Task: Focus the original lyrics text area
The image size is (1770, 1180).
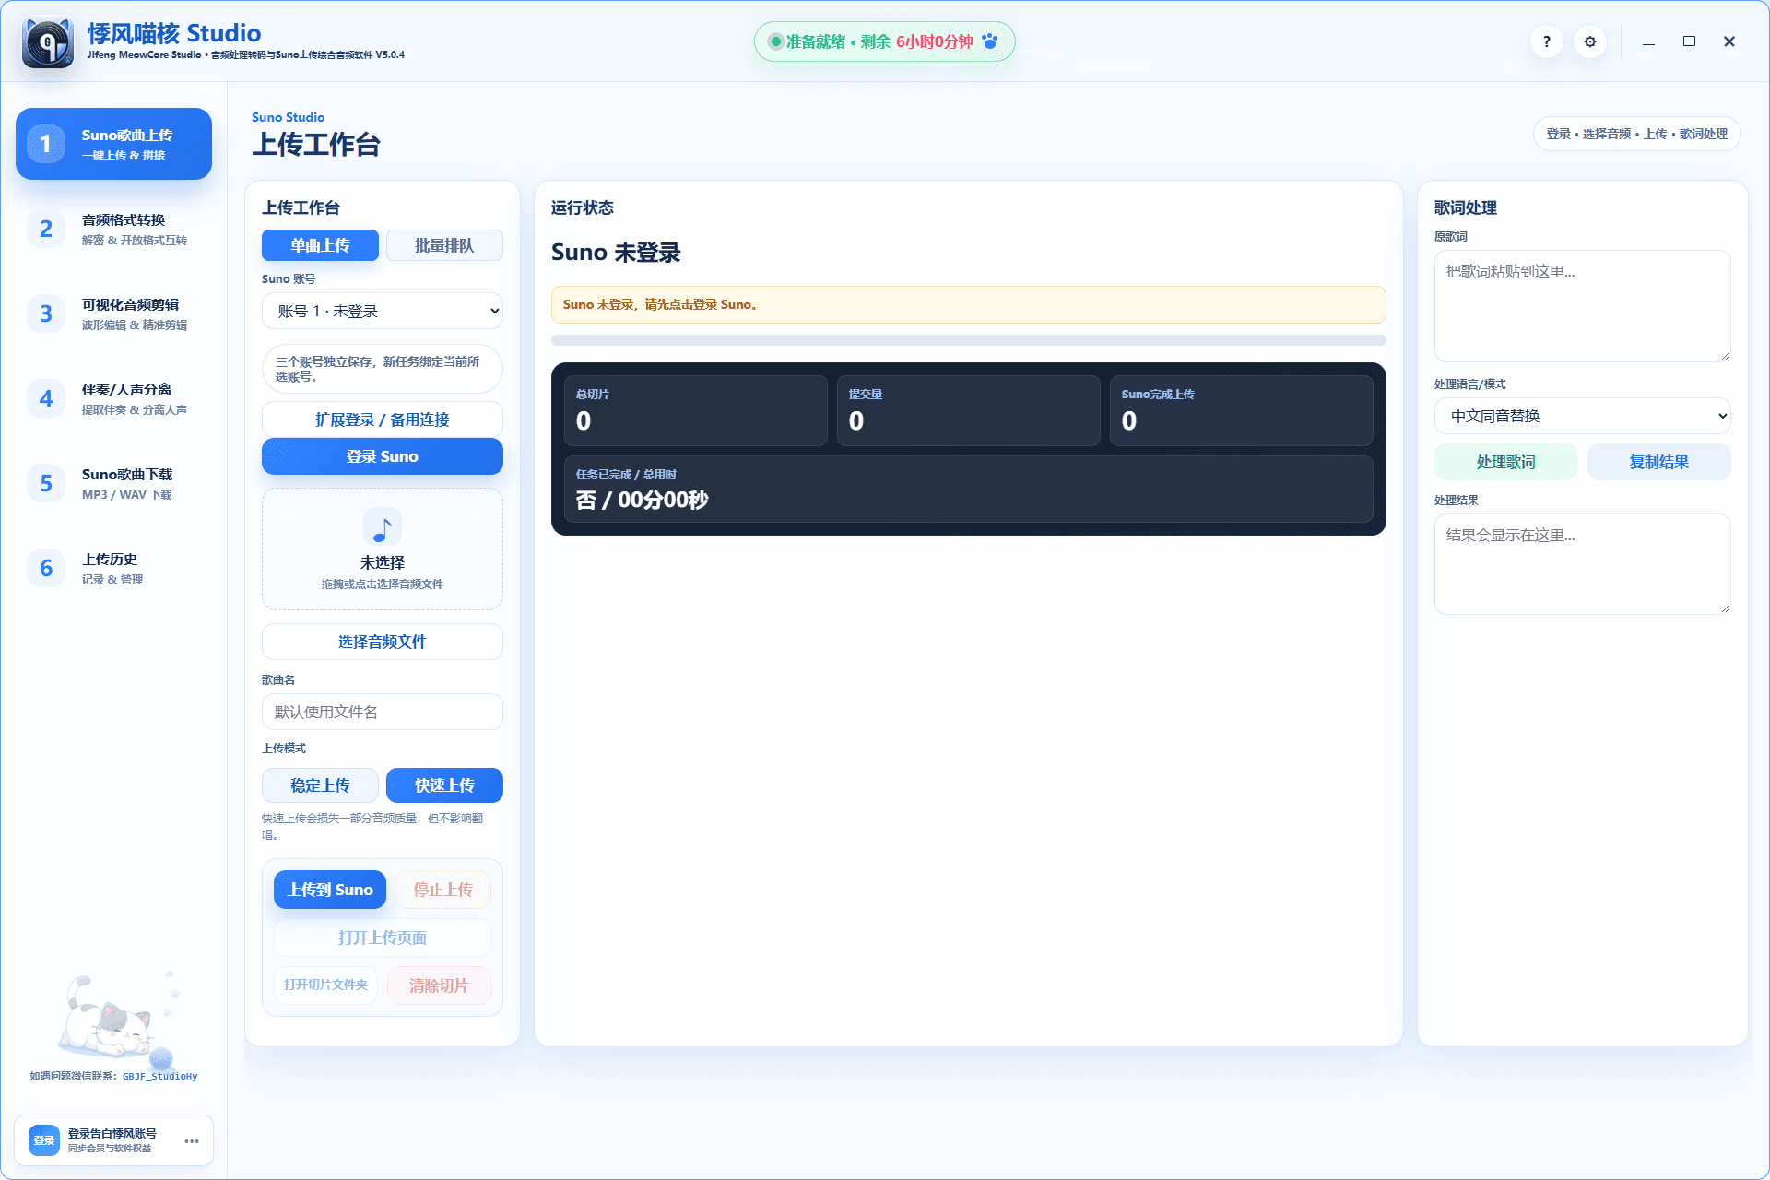Action: click(x=1582, y=306)
